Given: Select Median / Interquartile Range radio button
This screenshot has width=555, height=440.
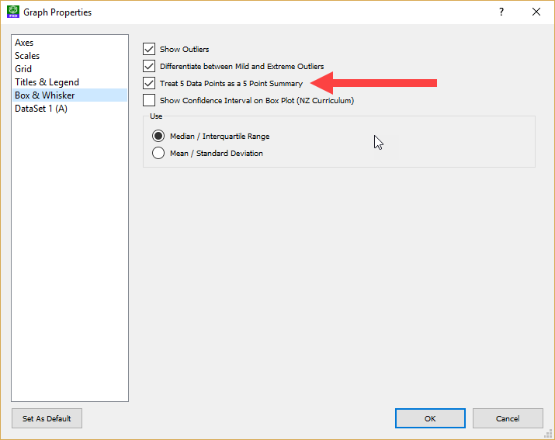Looking at the screenshot, I should tap(159, 136).
